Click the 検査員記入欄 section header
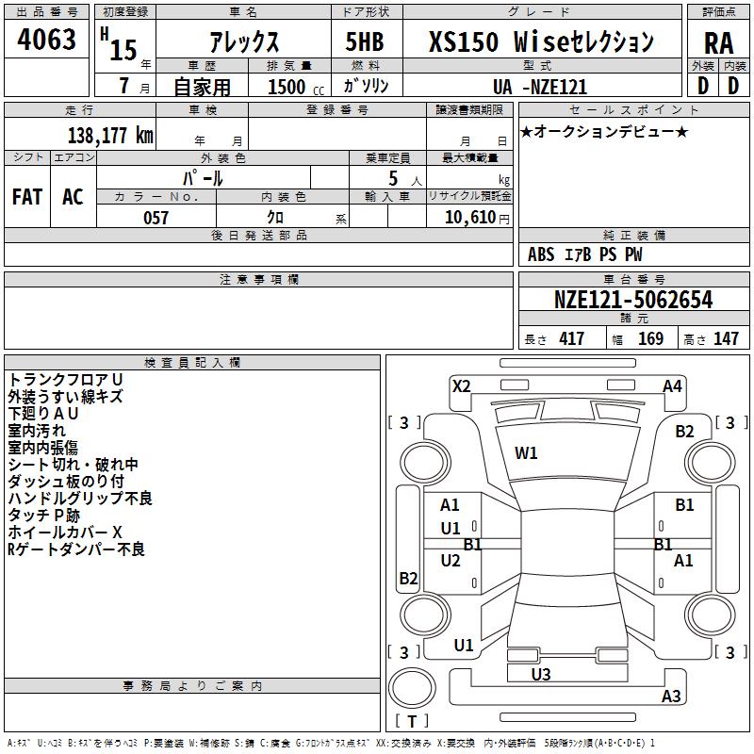This screenshot has width=754, height=754. click(x=192, y=363)
